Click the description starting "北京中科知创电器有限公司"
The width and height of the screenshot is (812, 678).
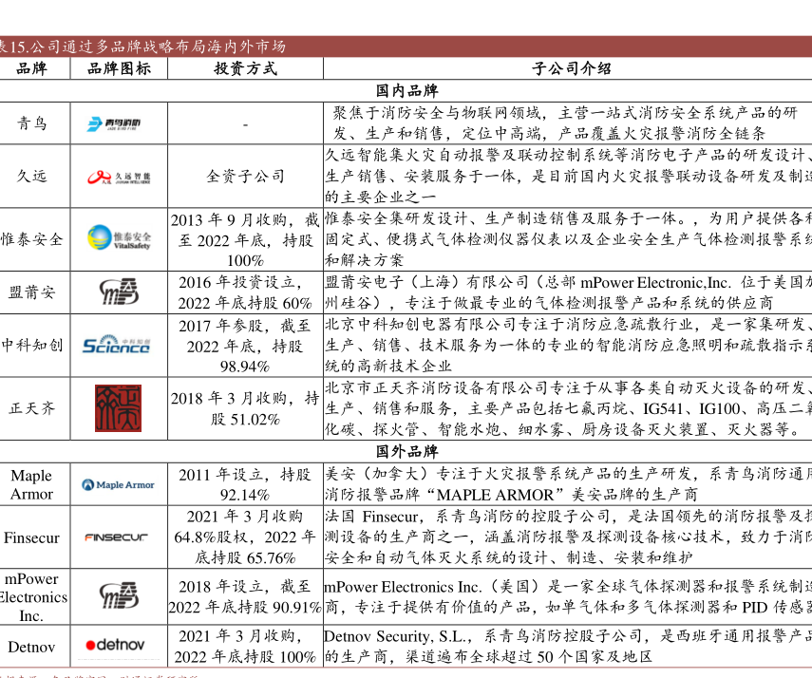coord(568,345)
